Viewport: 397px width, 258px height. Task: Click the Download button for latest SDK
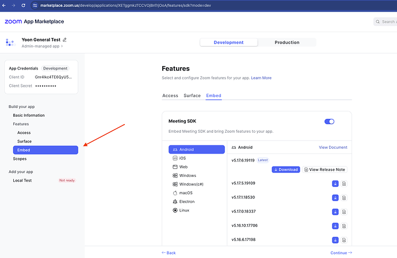pos(286,170)
